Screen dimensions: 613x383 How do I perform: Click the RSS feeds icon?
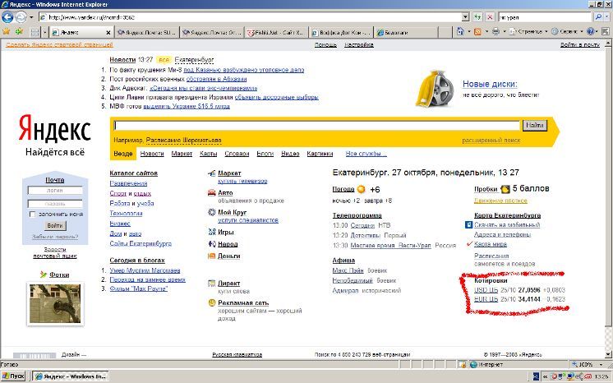point(477,32)
